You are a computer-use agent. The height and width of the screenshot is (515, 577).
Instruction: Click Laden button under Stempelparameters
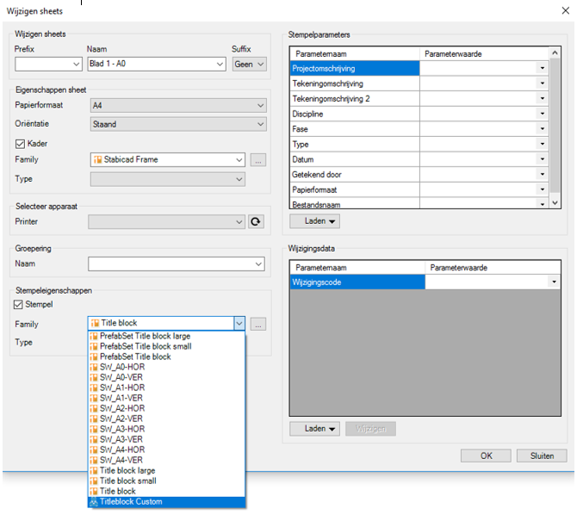[314, 221]
